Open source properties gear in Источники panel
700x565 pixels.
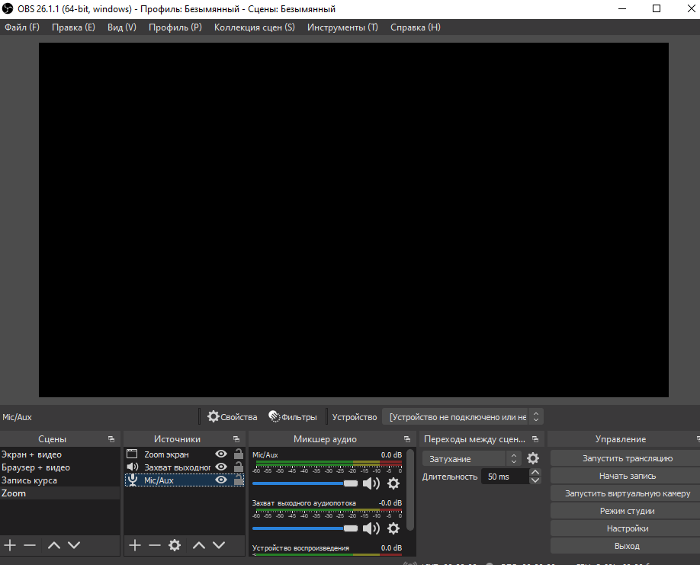point(175,545)
